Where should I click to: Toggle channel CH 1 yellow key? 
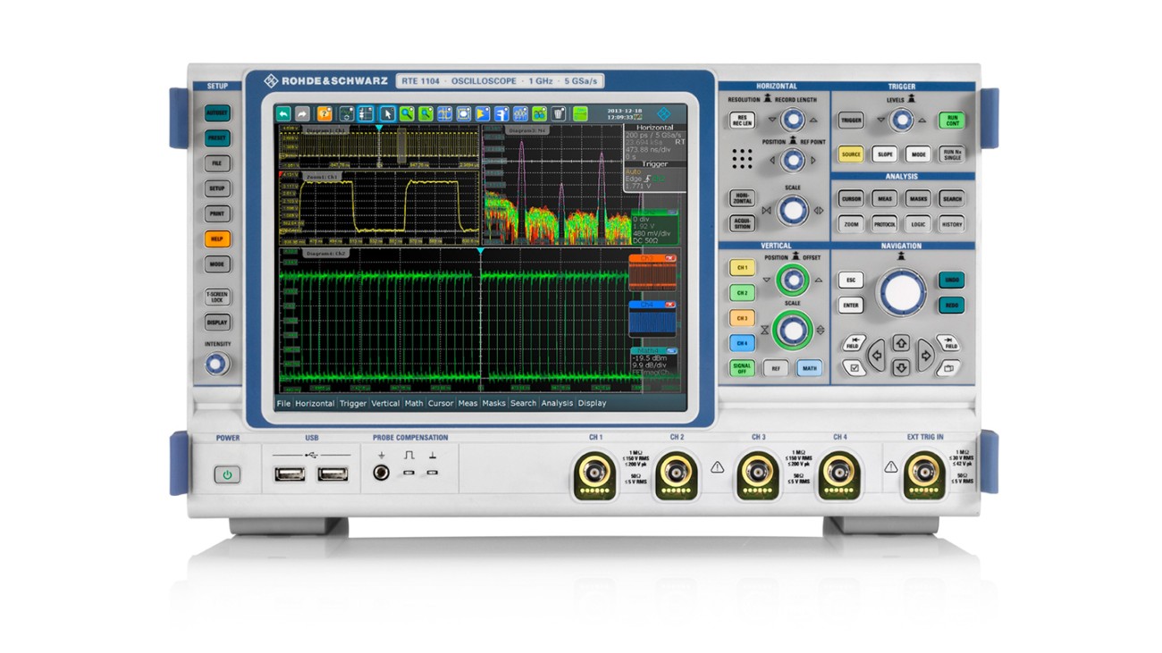click(x=742, y=267)
